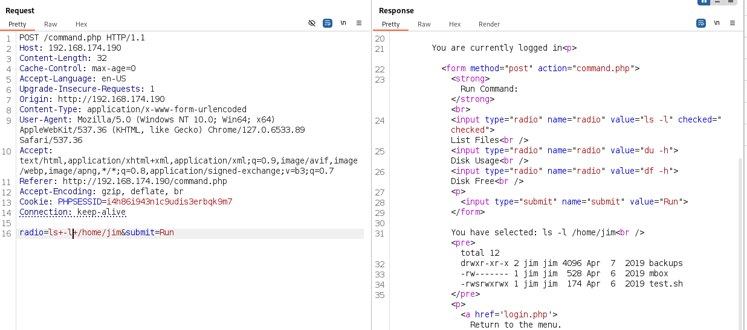Click the 'Host: 192.168.174.190' header line
Viewport: 747px width, 330px height.
point(70,48)
